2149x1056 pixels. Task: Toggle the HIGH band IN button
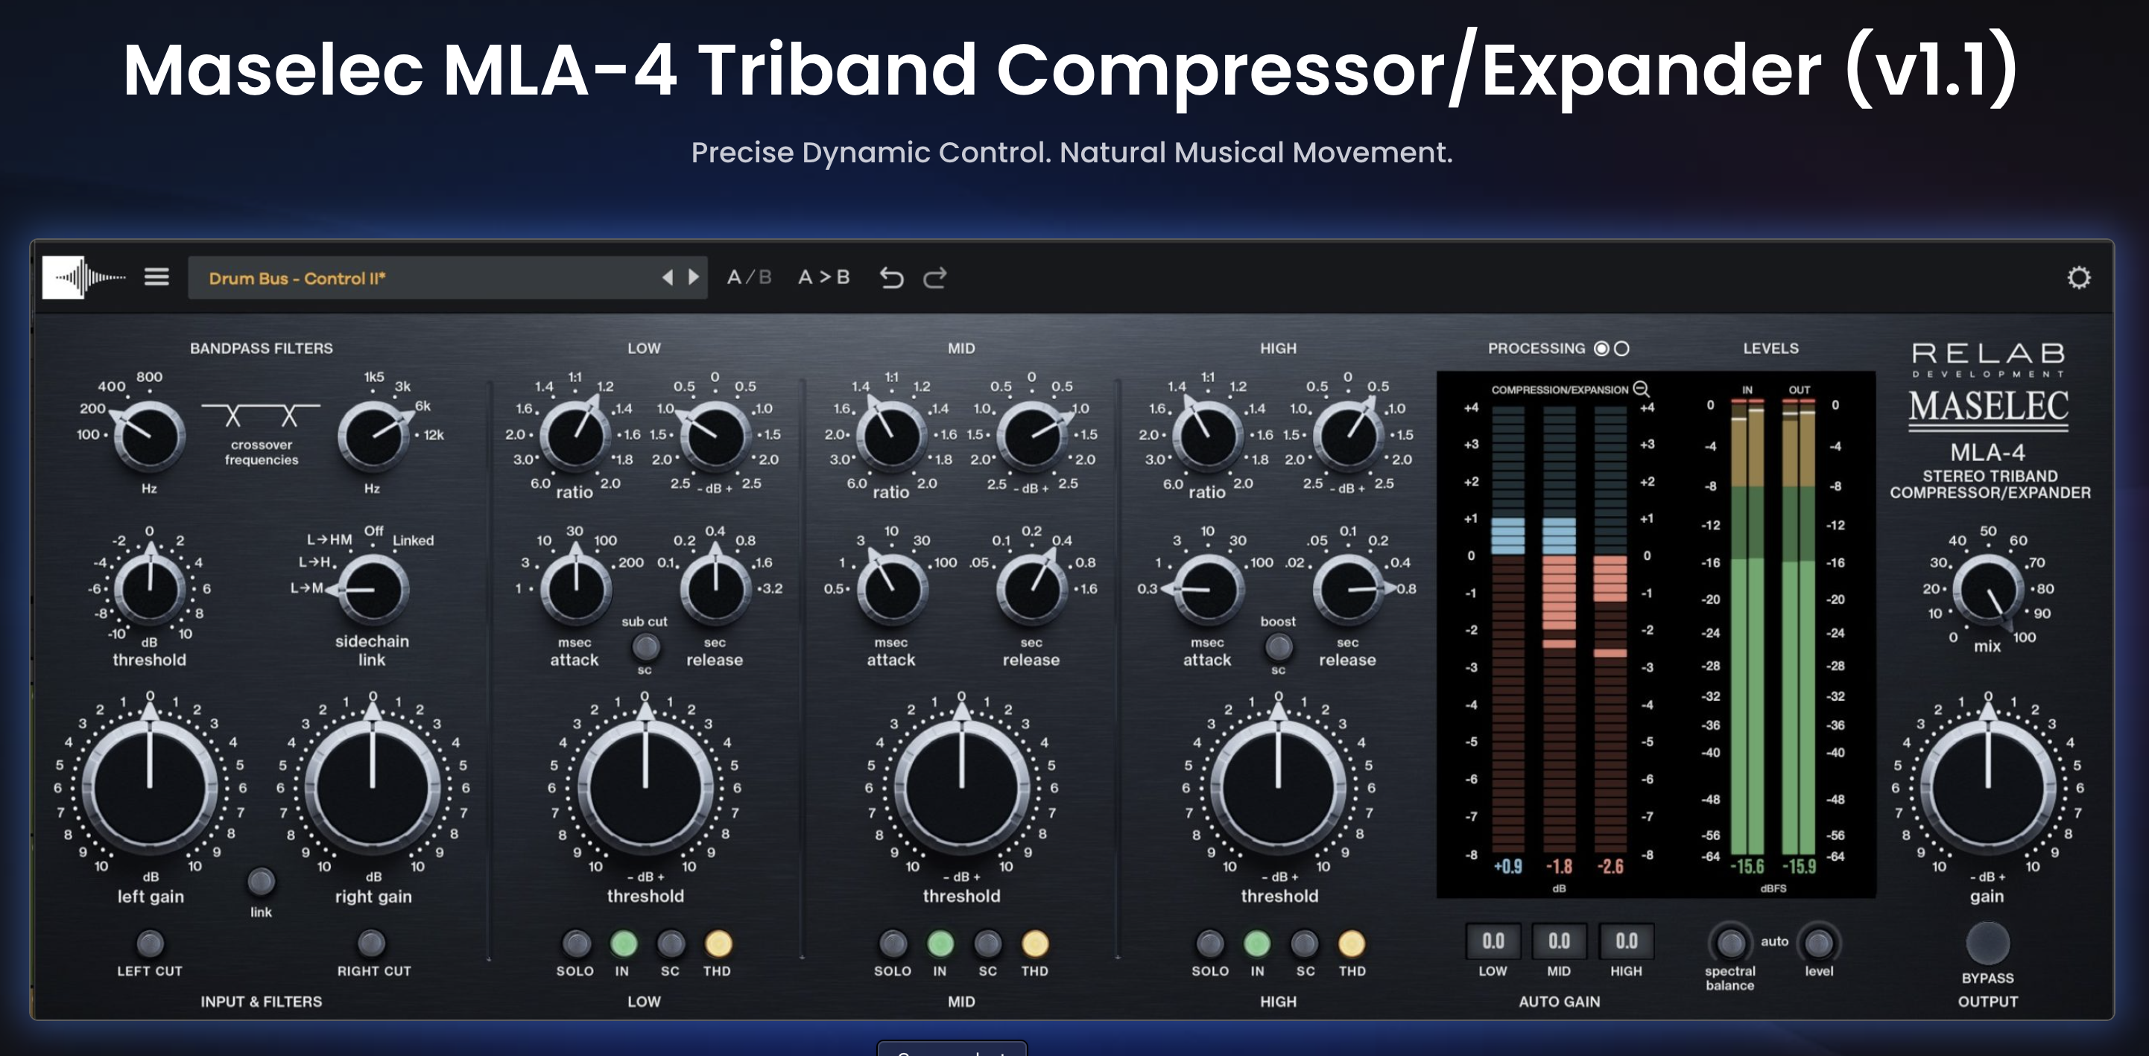[1257, 944]
